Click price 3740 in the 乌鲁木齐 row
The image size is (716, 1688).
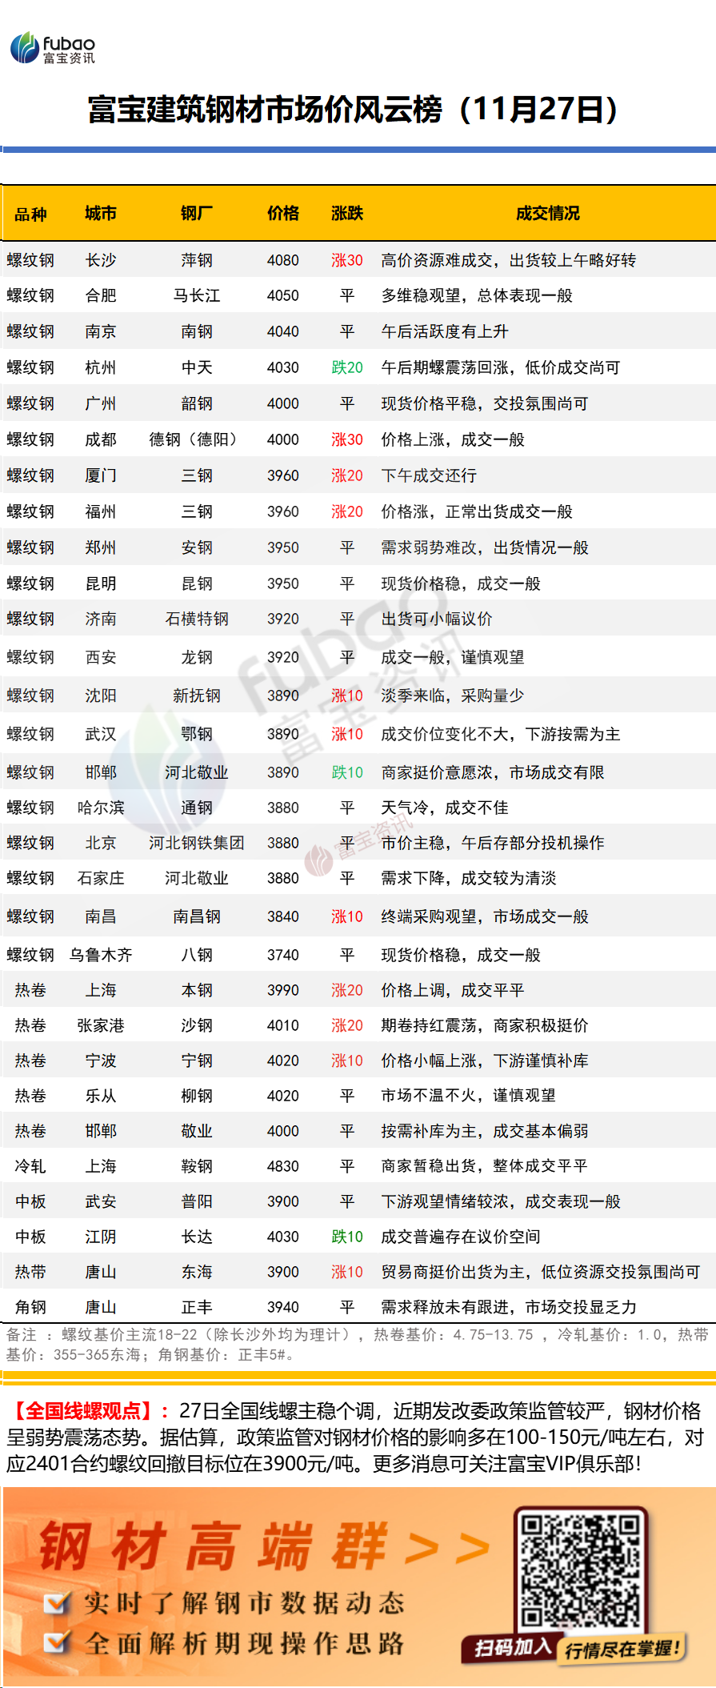[283, 955]
